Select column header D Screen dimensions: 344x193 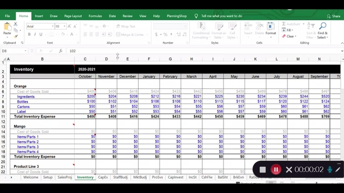[106, 59]
